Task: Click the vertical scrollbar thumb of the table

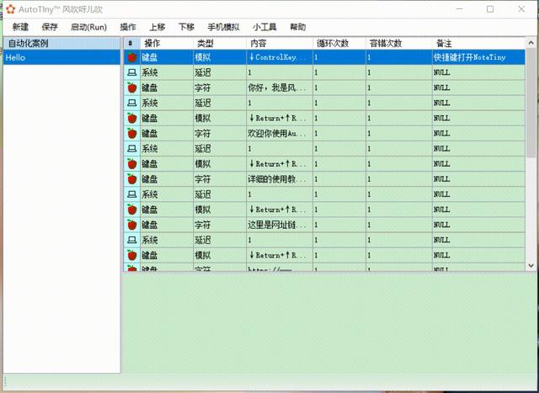Action: [531, 103]
